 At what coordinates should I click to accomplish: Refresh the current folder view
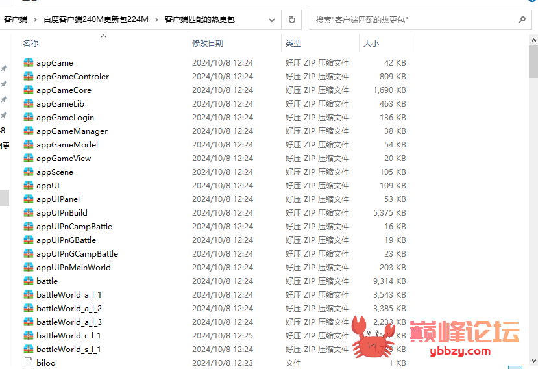pos(291,20)
